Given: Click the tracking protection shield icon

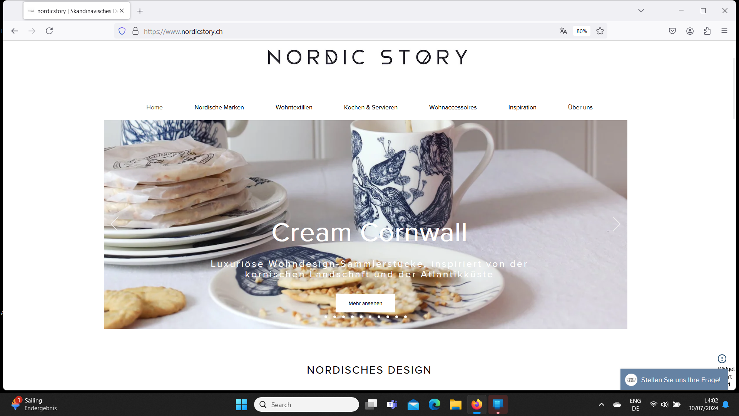Looking at the screenshot, I should point(122,31).
